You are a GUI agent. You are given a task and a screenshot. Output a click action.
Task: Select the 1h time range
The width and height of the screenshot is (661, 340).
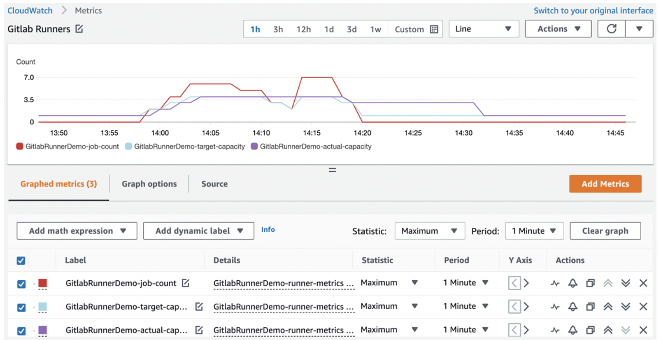pos(255,29)
